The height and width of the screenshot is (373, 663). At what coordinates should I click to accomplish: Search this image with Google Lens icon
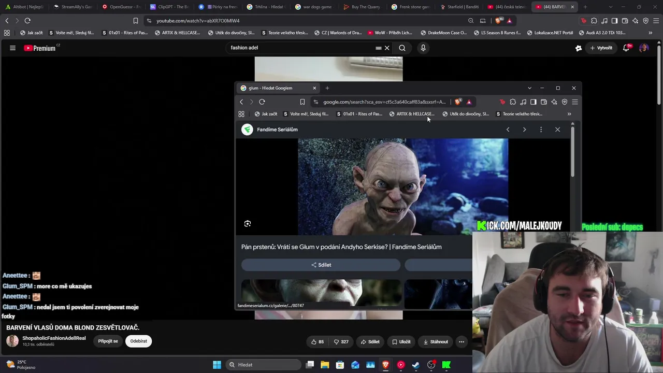click(x=248, y=224)
